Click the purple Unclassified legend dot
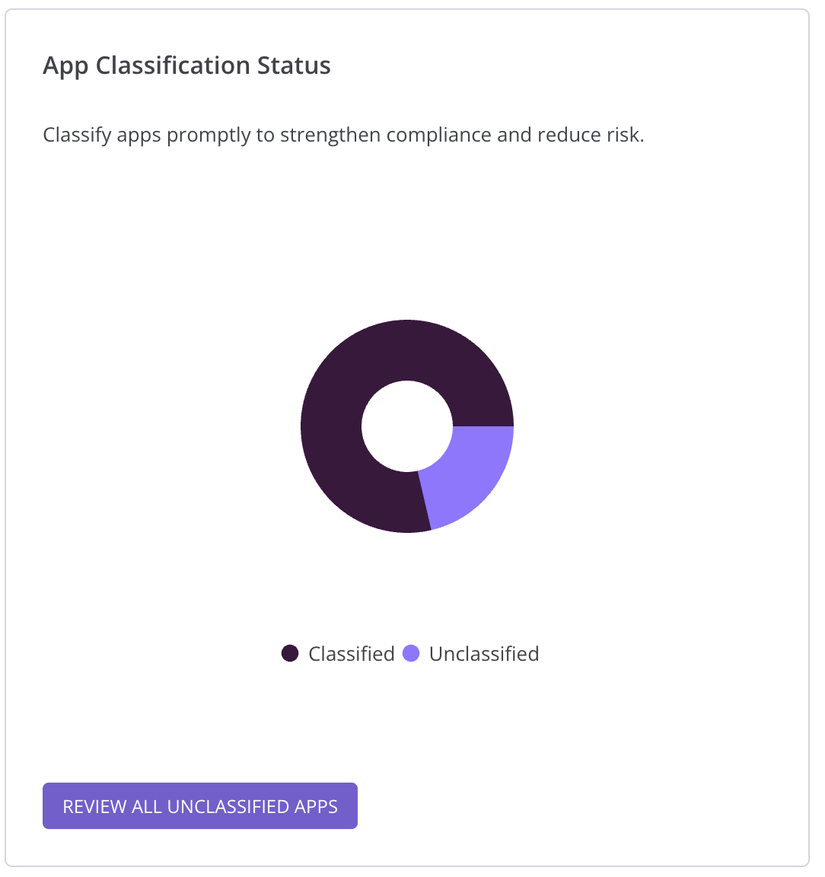The image size is (825, 877). [x=411, y=654]
